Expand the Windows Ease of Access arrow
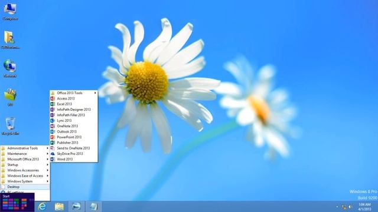The image size is (378, 212). click(x=47, y=175)
